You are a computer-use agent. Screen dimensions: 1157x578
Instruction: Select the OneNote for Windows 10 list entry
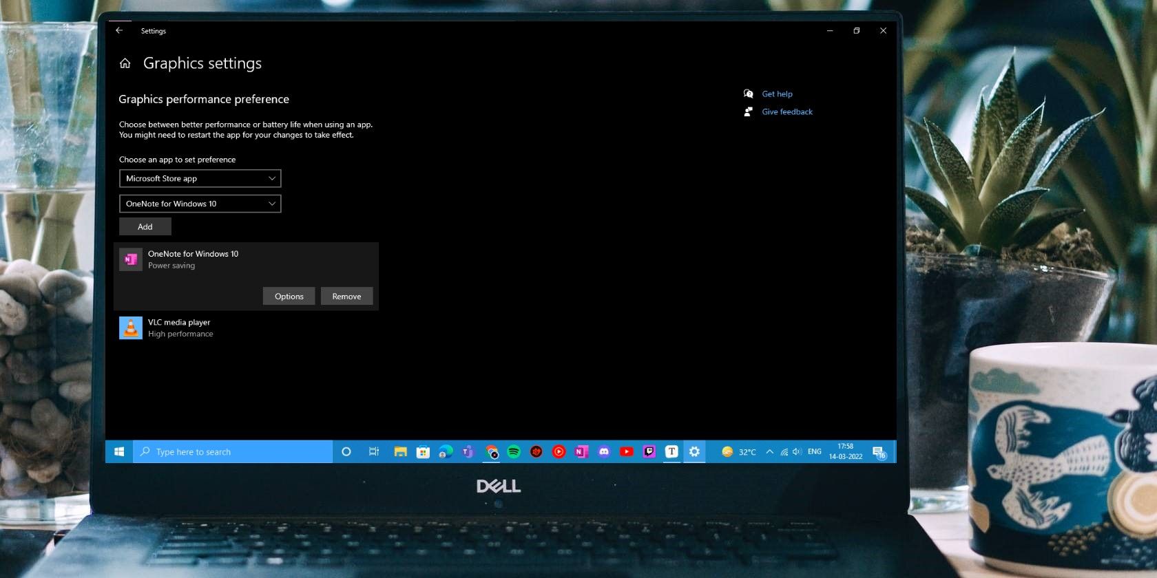[246, 276]
